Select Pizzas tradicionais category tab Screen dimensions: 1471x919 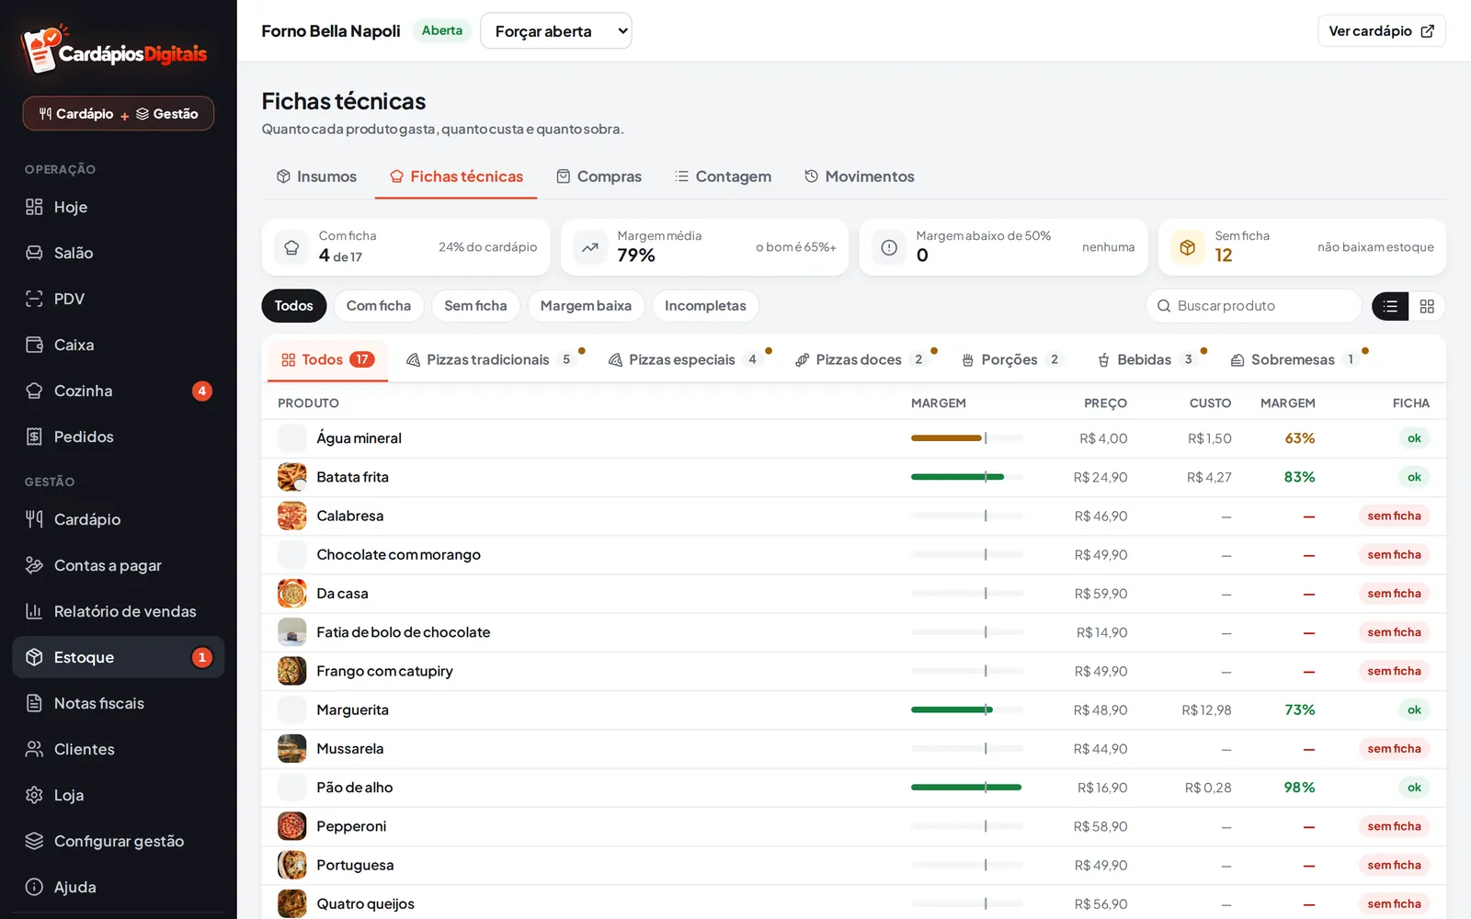click(493, 359)
